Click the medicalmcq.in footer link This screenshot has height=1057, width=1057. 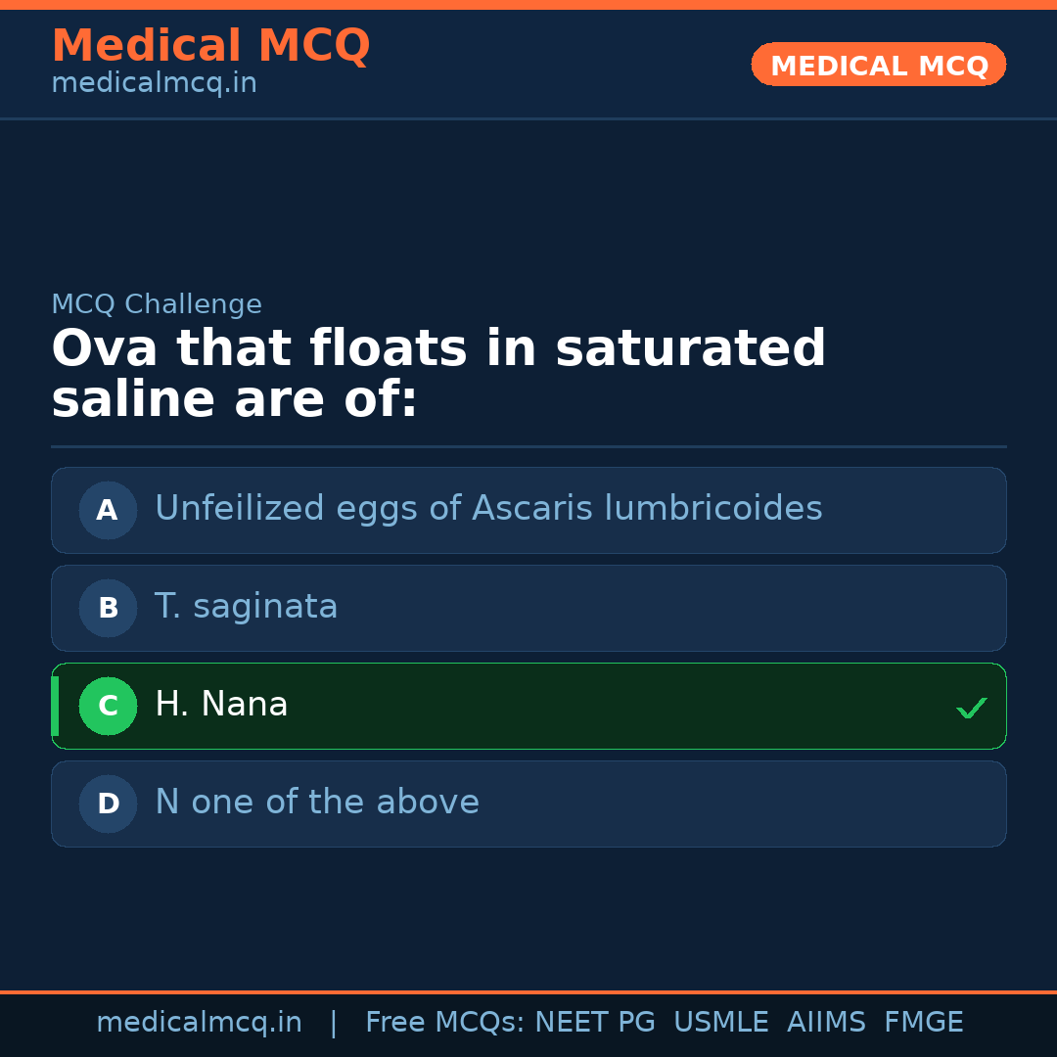pos(199,1022)
